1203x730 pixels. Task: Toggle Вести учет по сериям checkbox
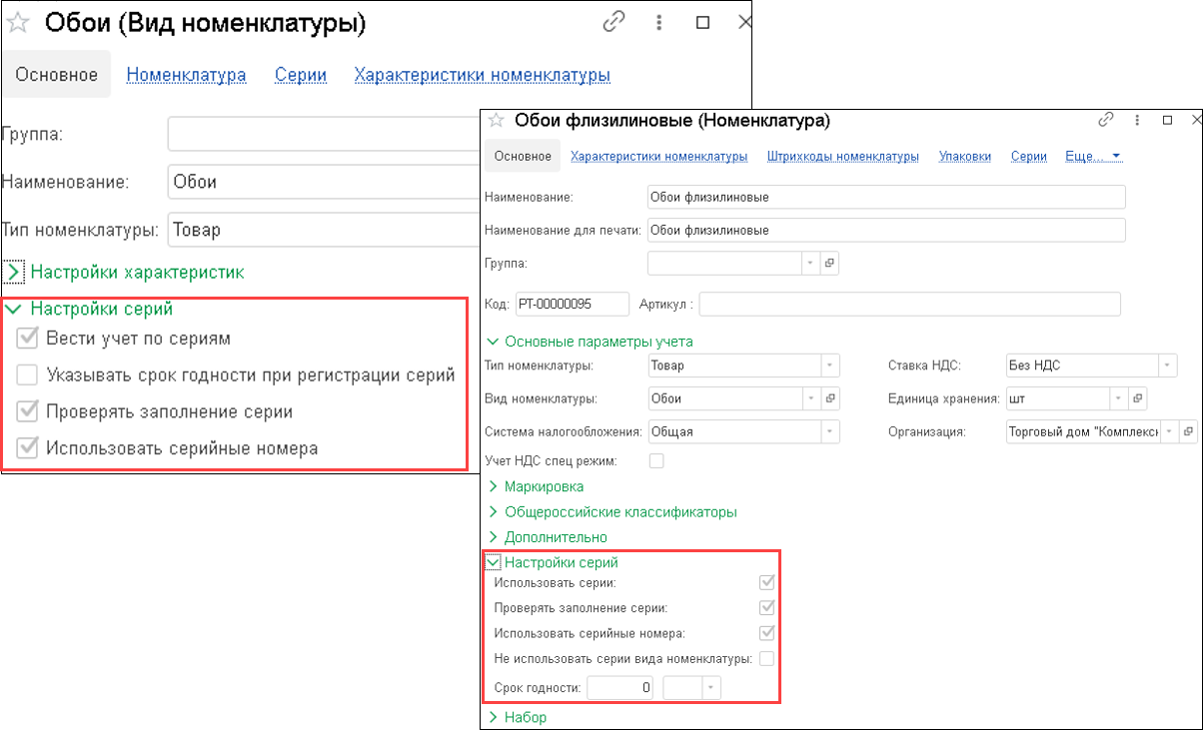tap(28, 339)
